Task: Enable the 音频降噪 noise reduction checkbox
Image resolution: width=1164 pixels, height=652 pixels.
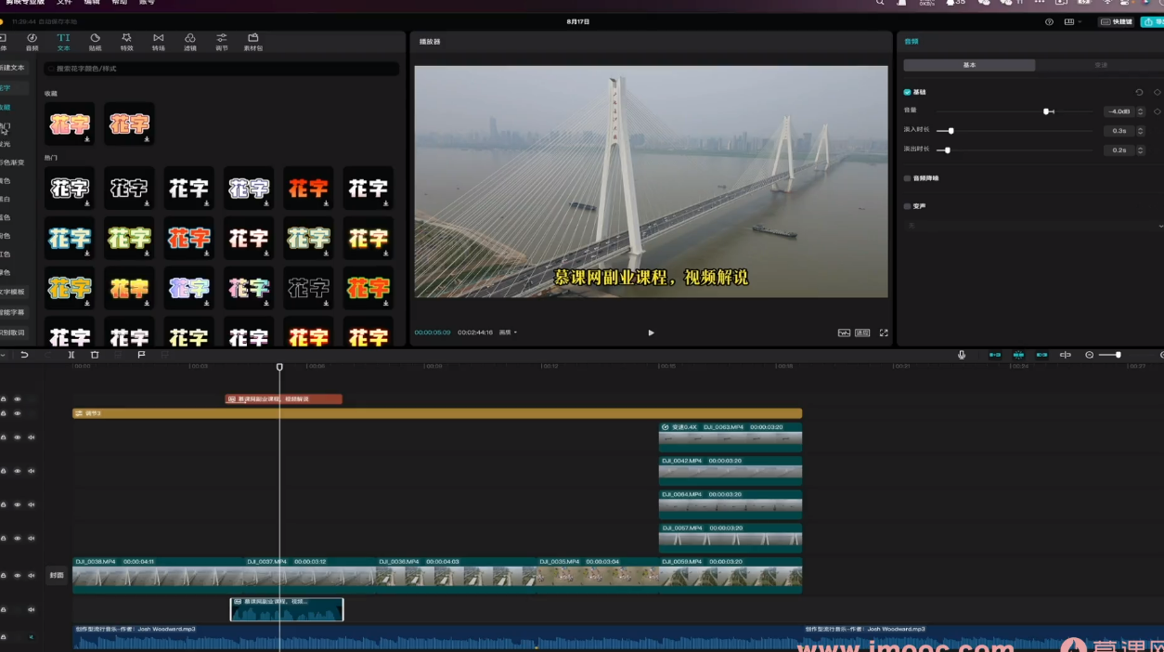Action: click(x=908, y=178)
